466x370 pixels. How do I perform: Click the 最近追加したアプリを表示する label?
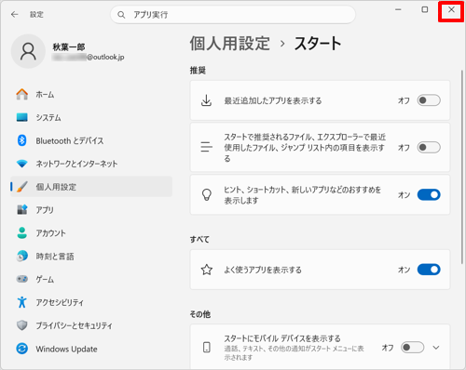[x=273, y=100]
